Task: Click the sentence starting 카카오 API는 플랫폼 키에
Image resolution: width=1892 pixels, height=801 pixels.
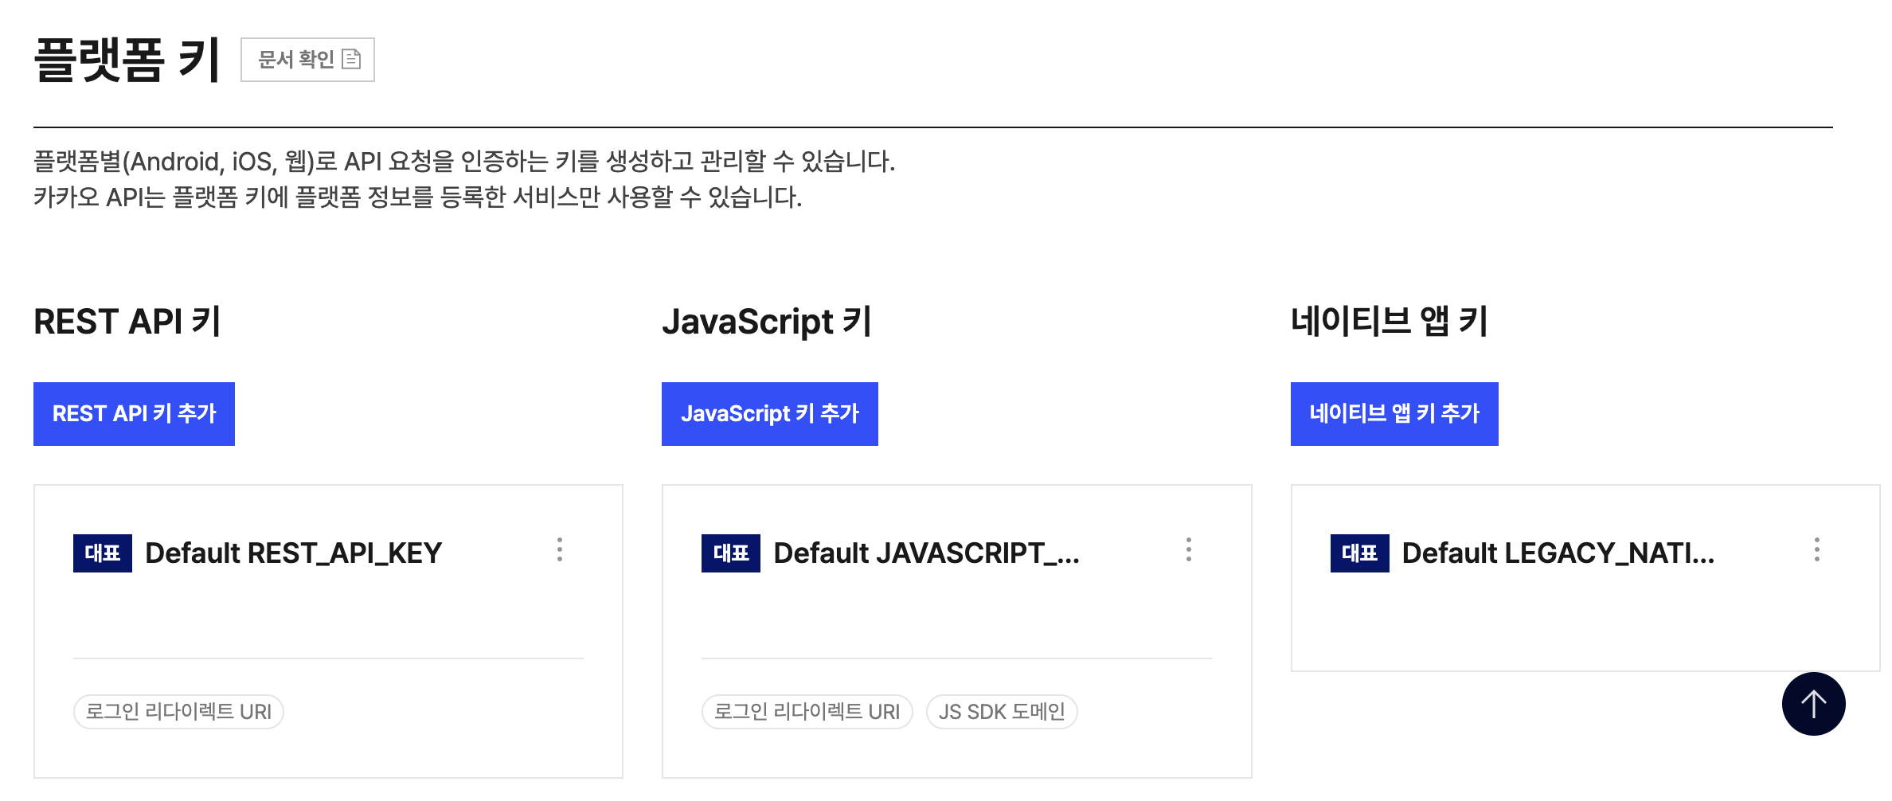Action: 418,197
